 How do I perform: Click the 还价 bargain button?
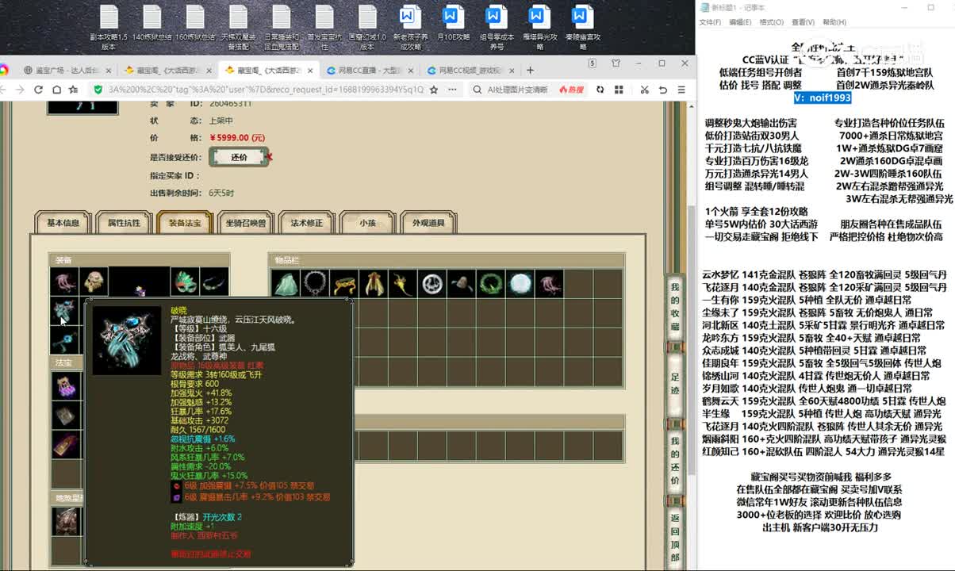pos(239,157)
